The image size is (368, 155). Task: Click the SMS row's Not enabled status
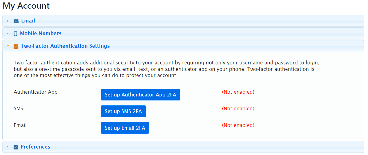point(238,109)
